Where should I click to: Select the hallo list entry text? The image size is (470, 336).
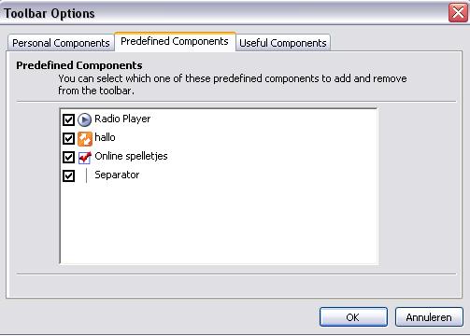[x=105, y=137]
